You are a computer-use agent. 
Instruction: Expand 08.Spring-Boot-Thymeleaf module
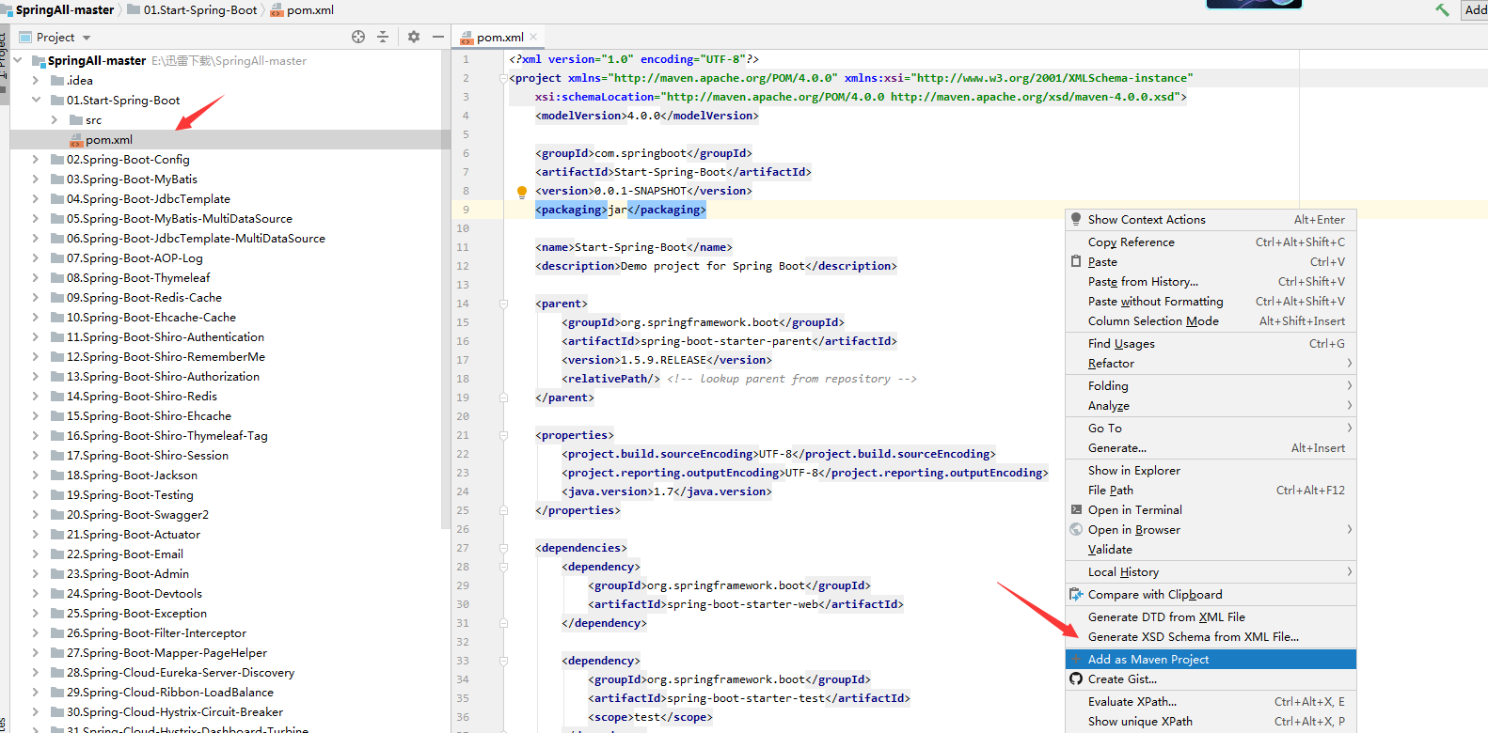(x=36, y=277)
